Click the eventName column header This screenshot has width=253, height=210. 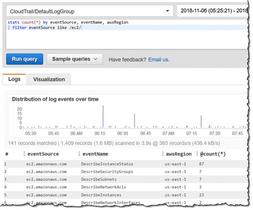click(95, 154)
